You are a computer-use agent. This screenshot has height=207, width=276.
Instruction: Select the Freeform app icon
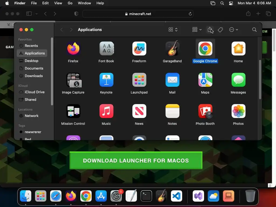point(139,49)
